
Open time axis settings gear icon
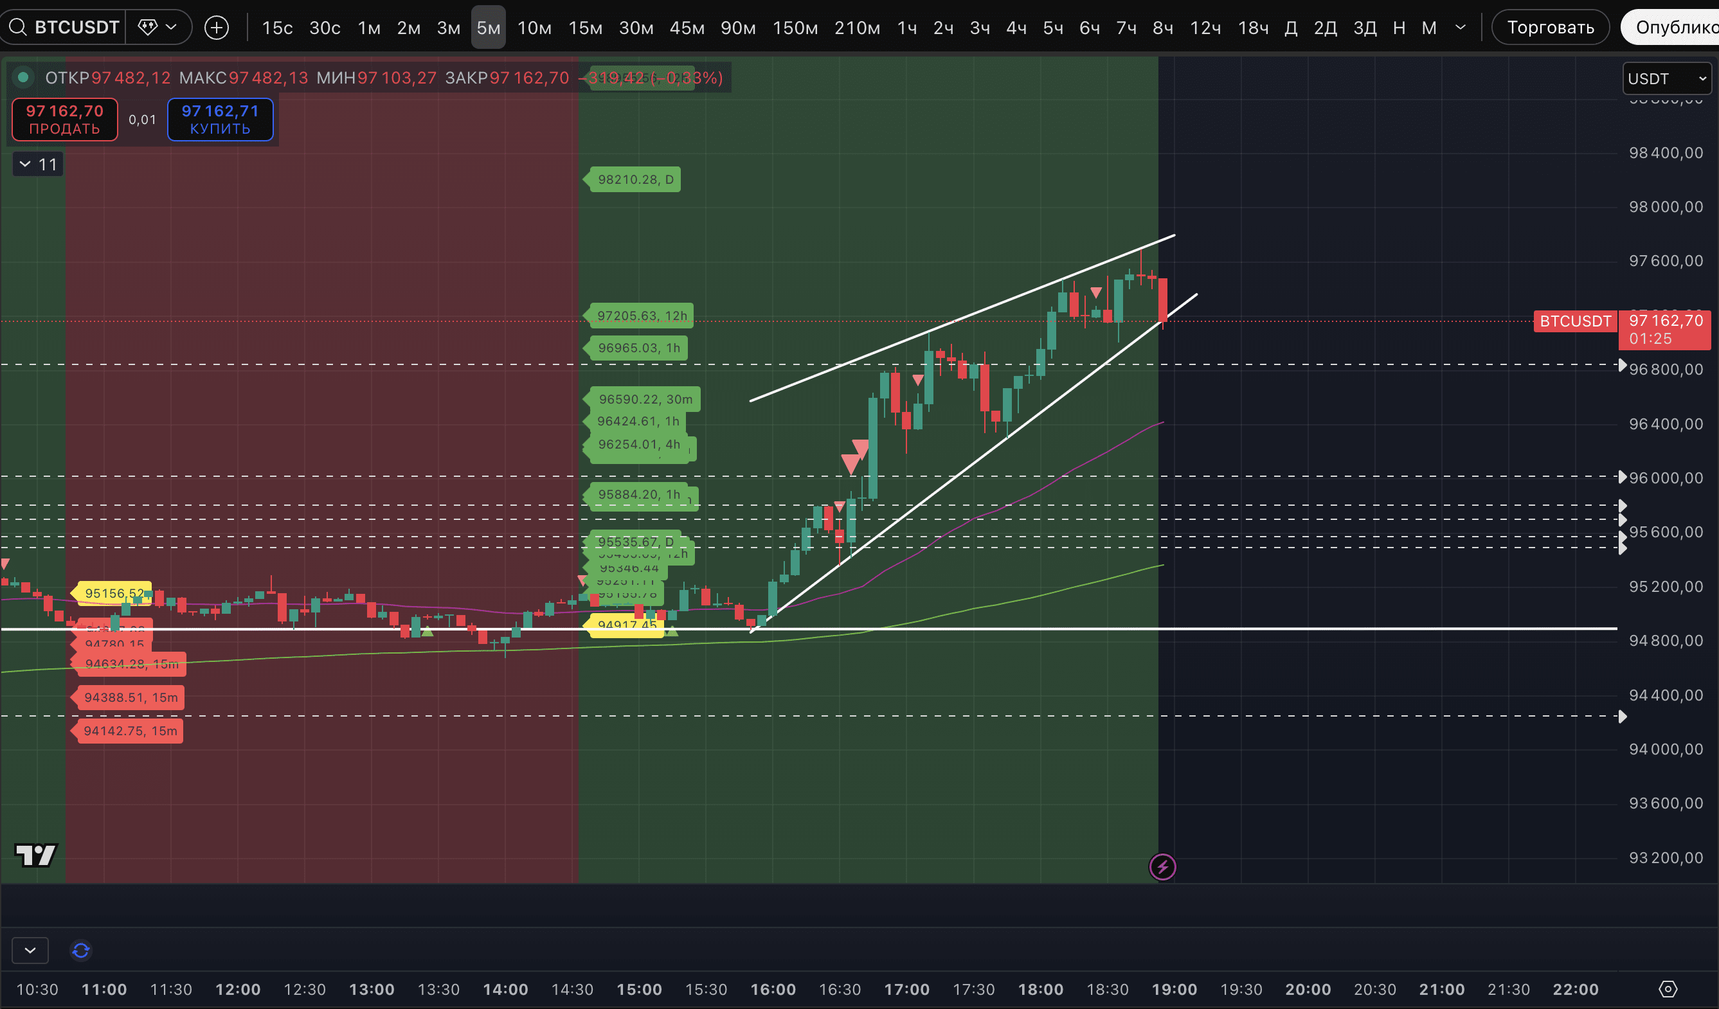pos(1667,988)
